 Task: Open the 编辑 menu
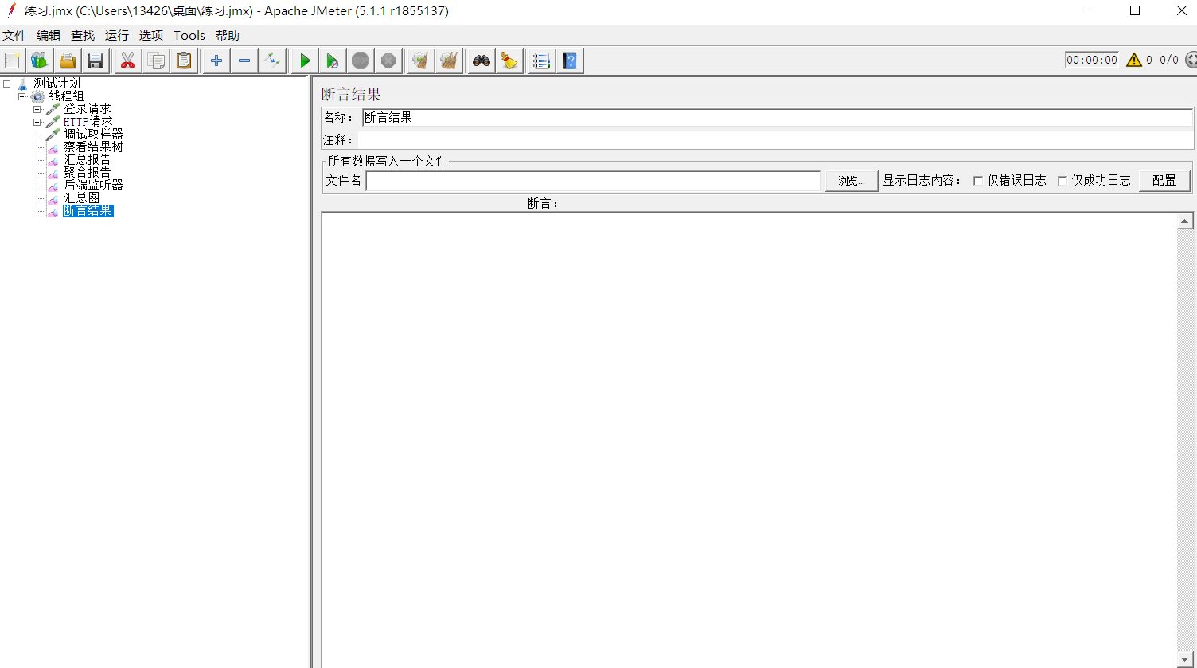pos(49,36)
